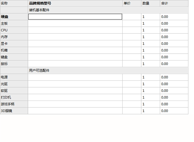Click the 合计 column header
The width and height of the screenshot is (194, 142).
click(174, 3)
